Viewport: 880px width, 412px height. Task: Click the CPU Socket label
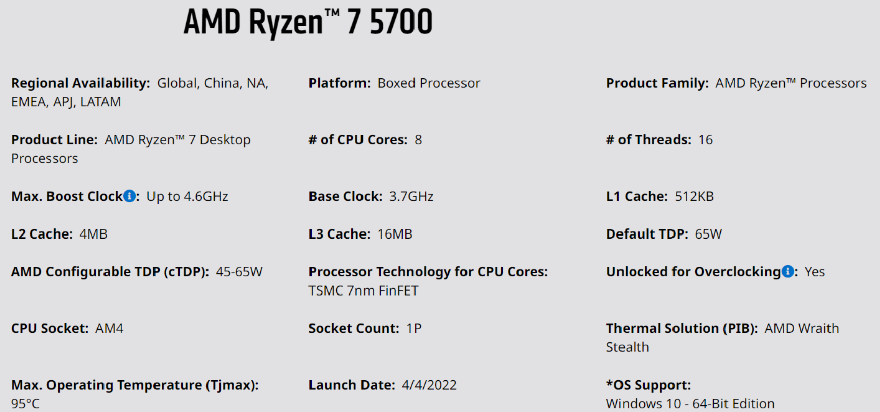(x=49, y=328)
